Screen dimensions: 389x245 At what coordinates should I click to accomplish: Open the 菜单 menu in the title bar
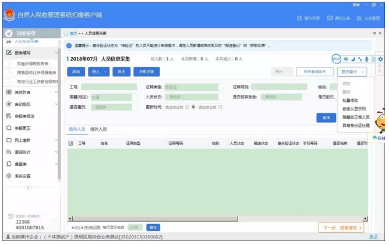coord(356,5)
